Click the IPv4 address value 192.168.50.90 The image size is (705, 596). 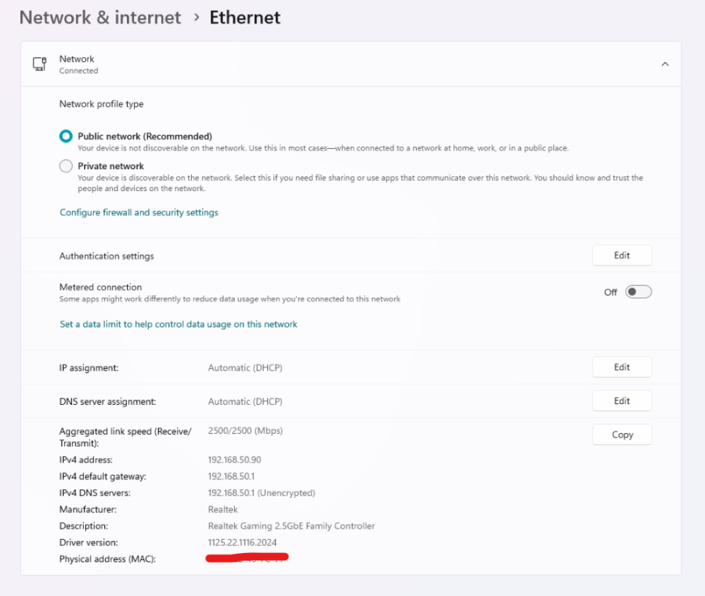234,460
